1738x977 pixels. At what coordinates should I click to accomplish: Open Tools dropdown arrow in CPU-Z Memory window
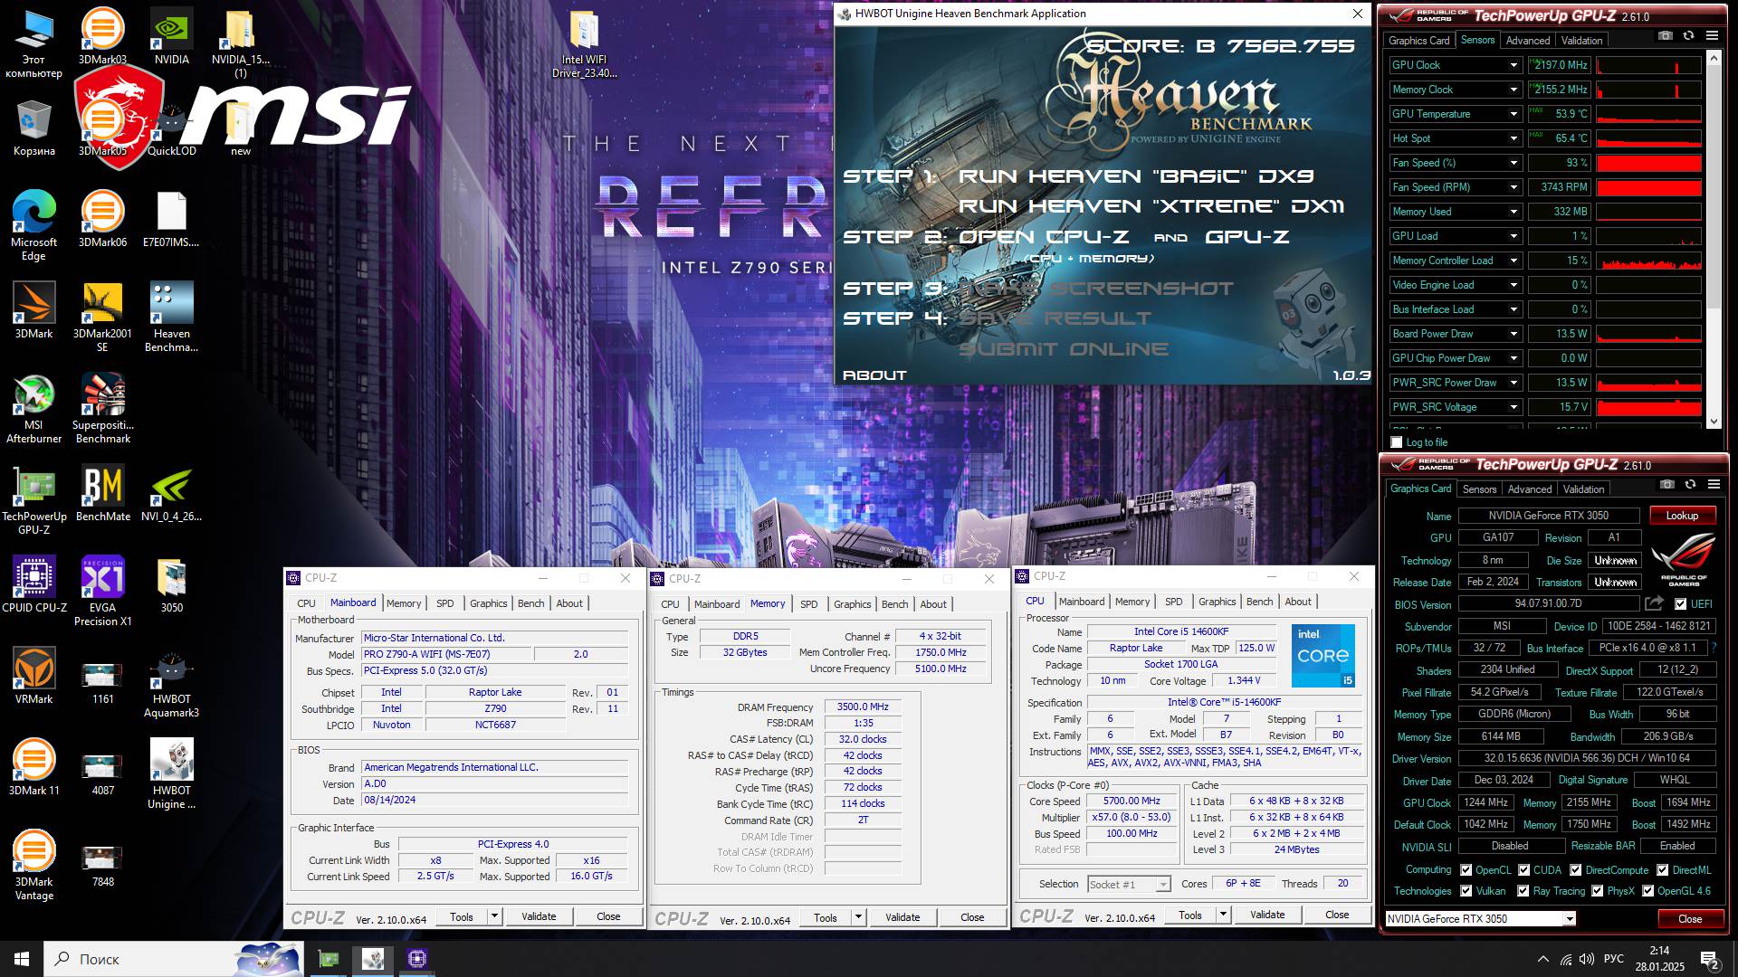tap(858, 917)
